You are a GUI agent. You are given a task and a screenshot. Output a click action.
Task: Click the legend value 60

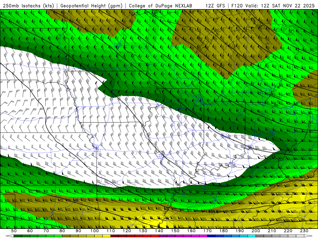[x=30, y=231]
